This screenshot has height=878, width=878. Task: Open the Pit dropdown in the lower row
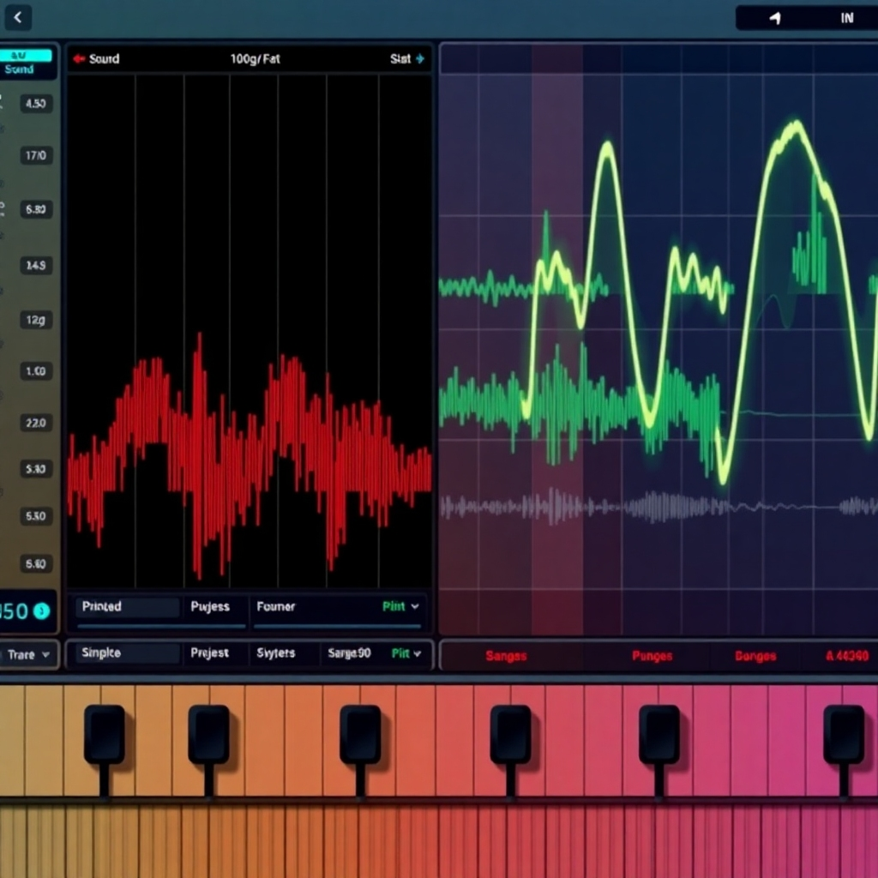coord(400,652)
